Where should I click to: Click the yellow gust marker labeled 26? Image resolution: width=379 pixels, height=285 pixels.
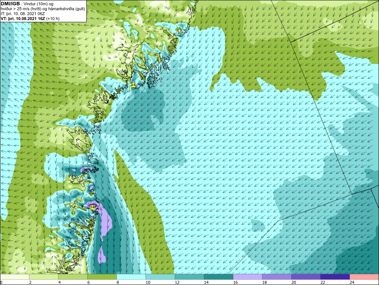[133, 85]
